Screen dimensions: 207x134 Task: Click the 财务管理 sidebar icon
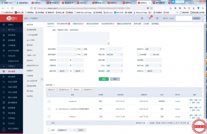coord(4,40)
